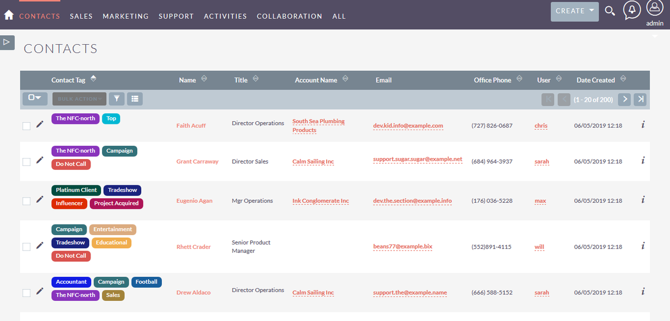This screenshot has height=321, width=670.
Task: Open the Bulk Action dropdown
Action: 79,99
